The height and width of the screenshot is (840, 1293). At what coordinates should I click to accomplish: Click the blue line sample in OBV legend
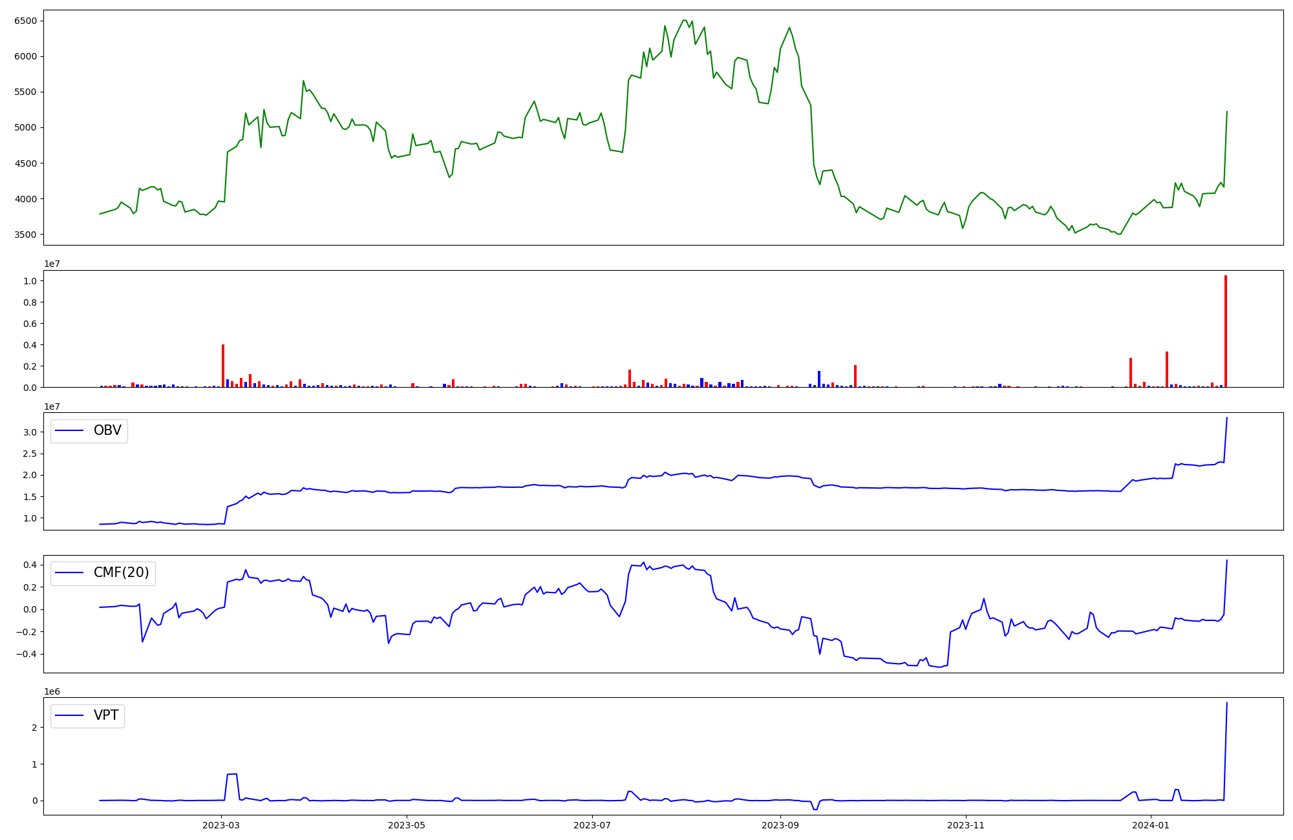click(x=70, y=430)
